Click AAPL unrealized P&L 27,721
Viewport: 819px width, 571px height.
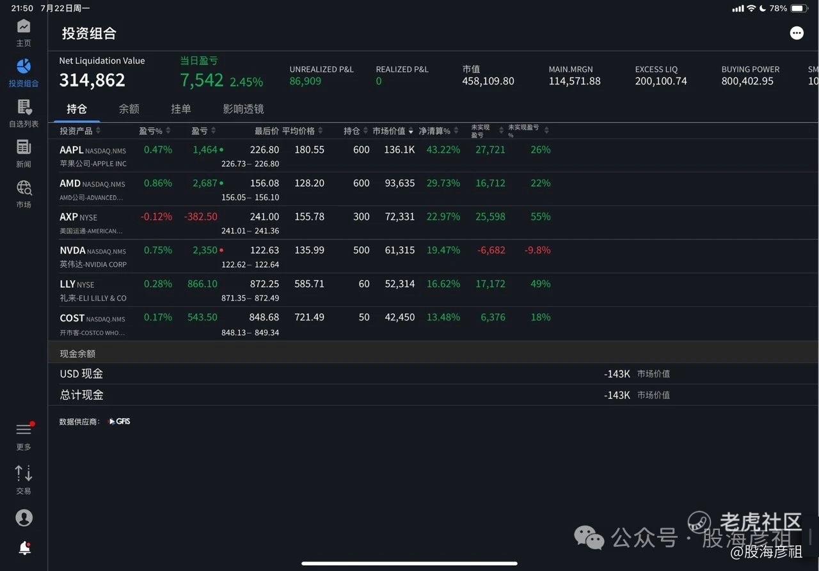click(x=490, y=150)
